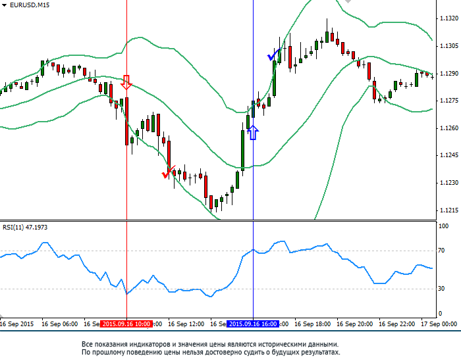The image size is (461, 363).
Task: Click the RSI scale value 100
Action: (x=443, y=226)
